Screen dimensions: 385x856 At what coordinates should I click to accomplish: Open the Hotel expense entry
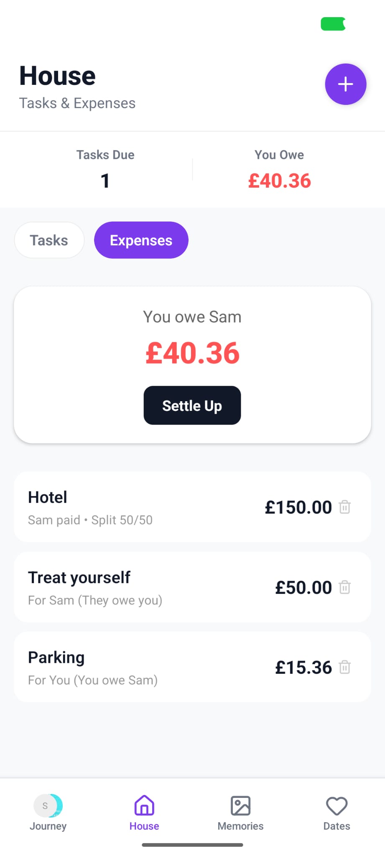point(125,507)
